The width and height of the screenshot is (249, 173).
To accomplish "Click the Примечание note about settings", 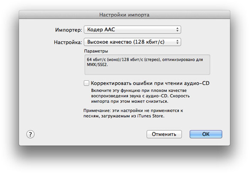I will point(133,113).
